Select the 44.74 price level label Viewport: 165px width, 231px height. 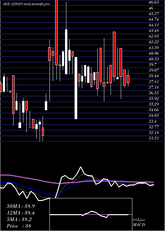coord(154,19)
